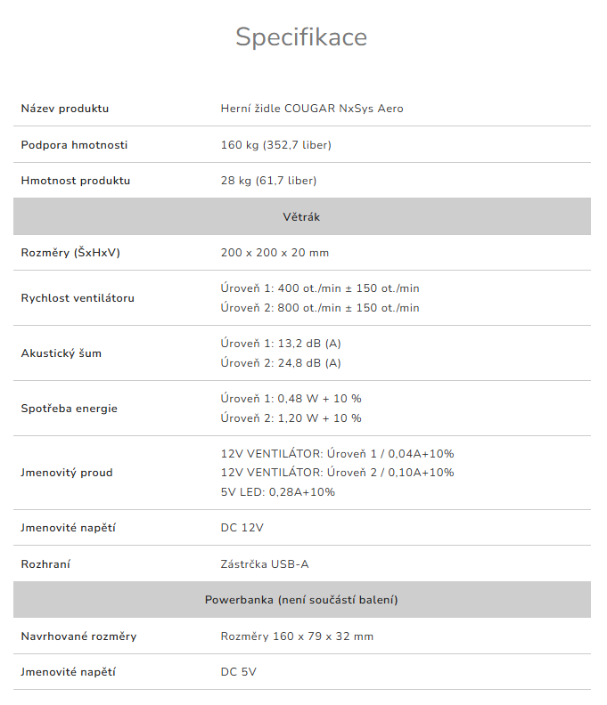Click the Navrhované rozměry label
This screenshot has width=607, height=705.
pos(78,636)
